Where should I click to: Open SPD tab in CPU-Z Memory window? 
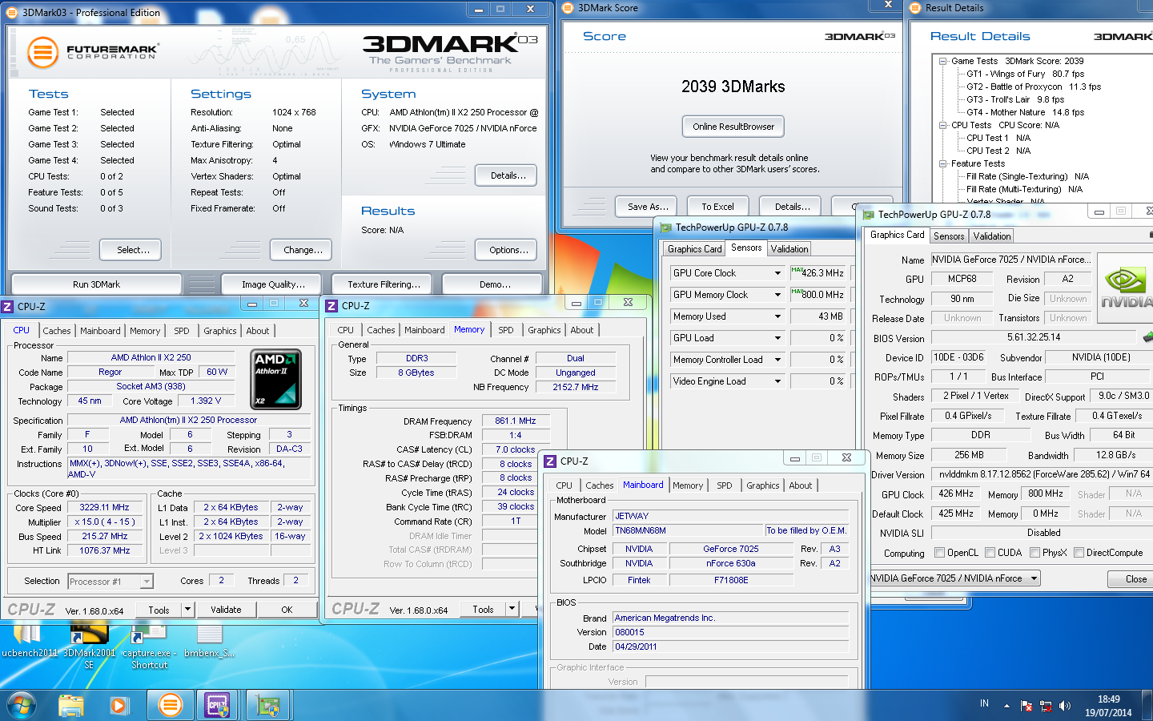(506, 330)
